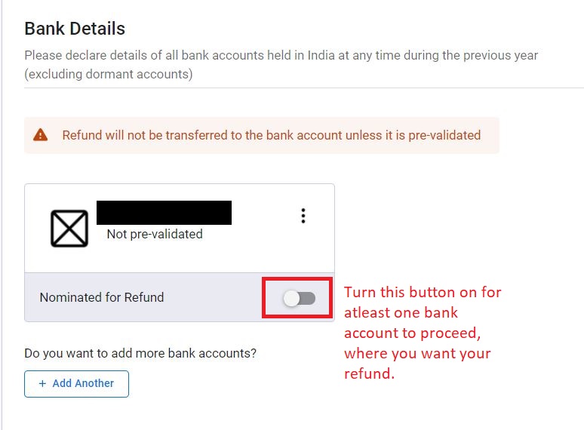Toggle the Nominated for Refund switch

tap(299, 298)
